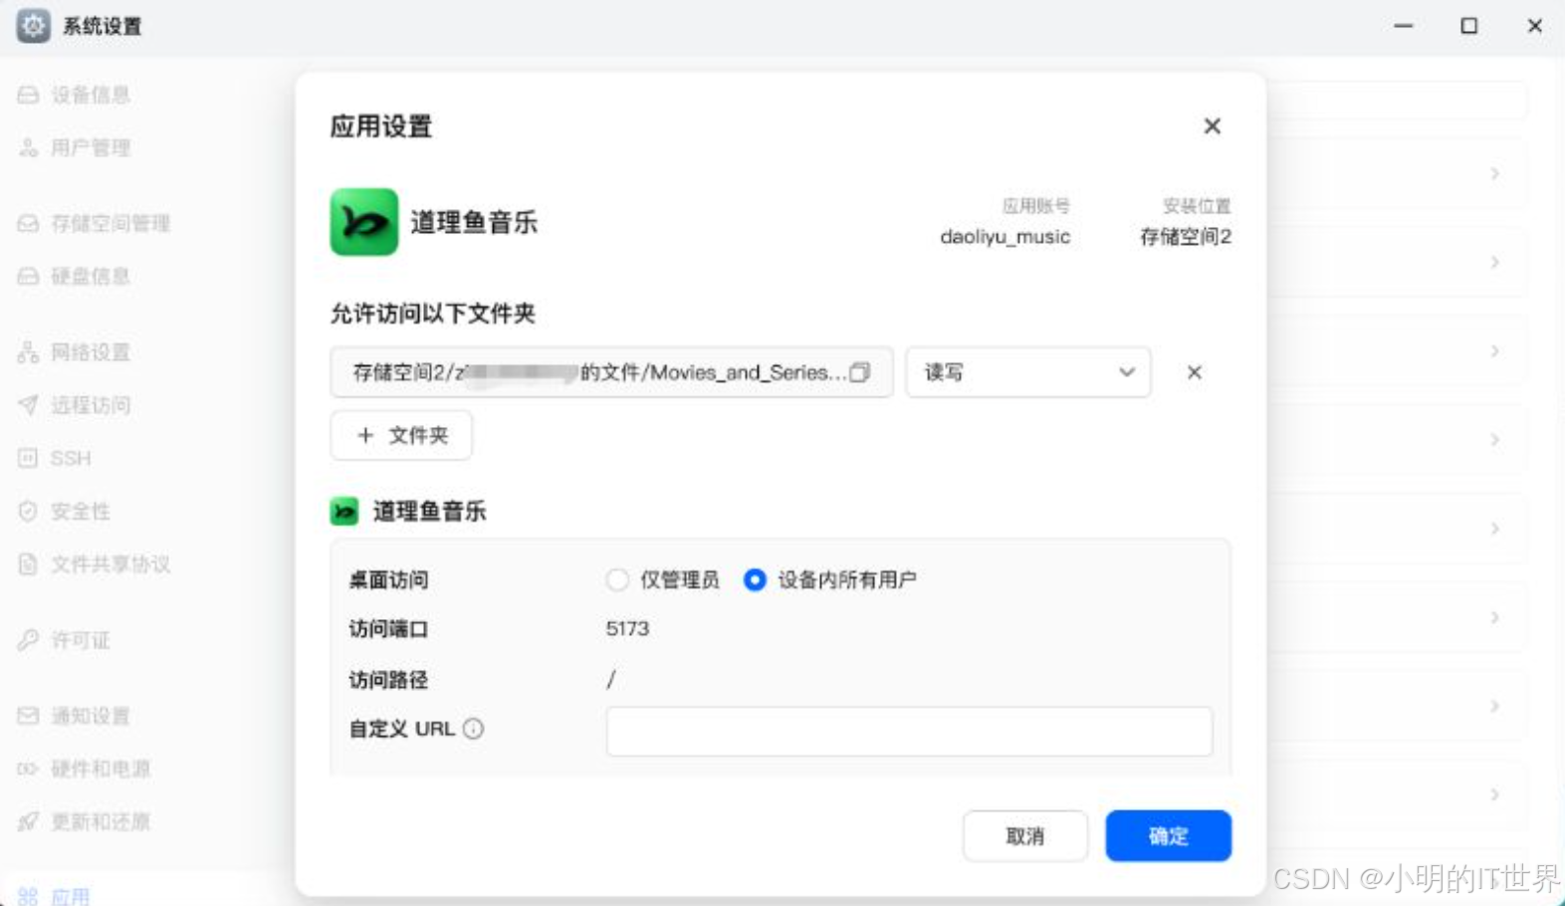Click the 用户管理 sidebar icon

[x=28, y=148]
